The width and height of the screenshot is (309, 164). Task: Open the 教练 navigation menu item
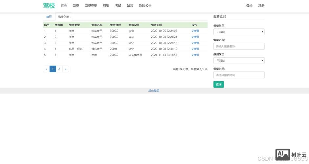click(x=106, y=6)
